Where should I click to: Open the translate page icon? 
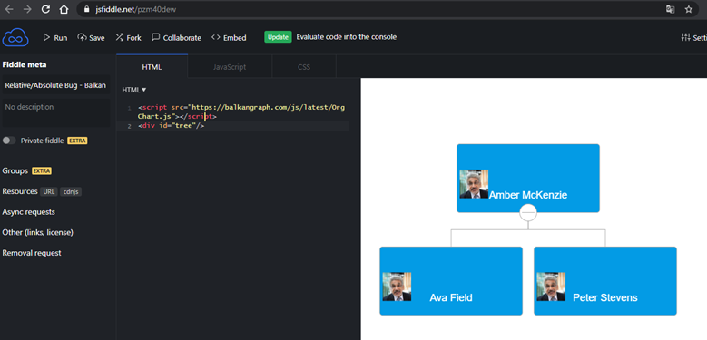pyautogui.click(x=671, y=9)
